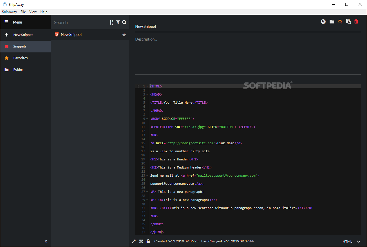Copy snippet with the clipboard icon
The image size is (367, 247).
click(x=348, y=21)
